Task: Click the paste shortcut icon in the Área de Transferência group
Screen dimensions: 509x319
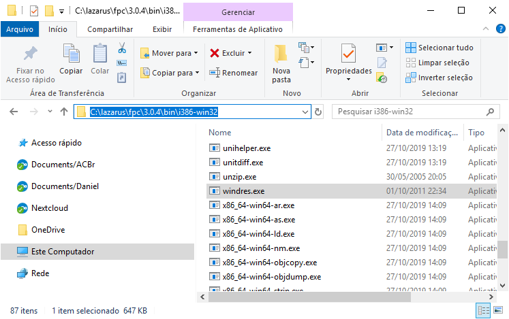Action: [122, 78]
